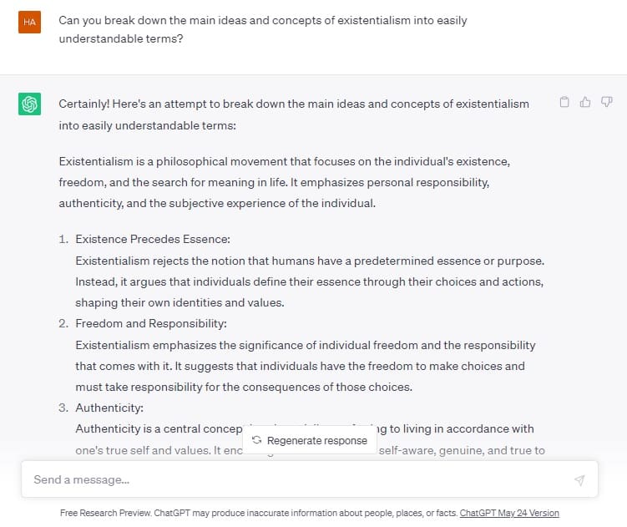
Task: Give the response a thumbs down
Action: click(x=607, y=102)
